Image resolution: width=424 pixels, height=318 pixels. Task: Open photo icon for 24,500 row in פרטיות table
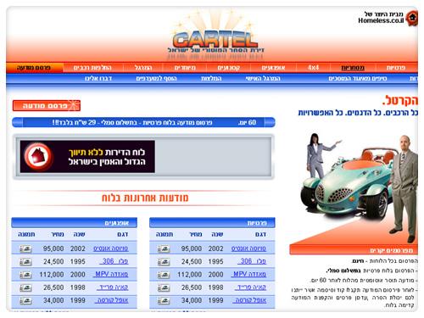[x=164, y=262]
